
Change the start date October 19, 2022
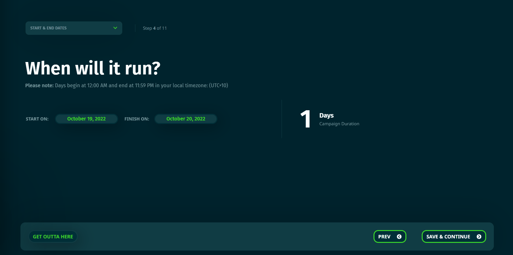point(87,119)
